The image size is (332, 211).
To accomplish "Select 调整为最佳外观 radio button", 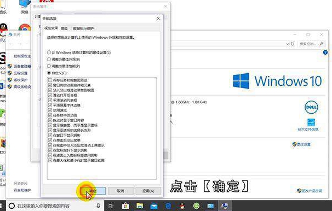I will point(49,59).
